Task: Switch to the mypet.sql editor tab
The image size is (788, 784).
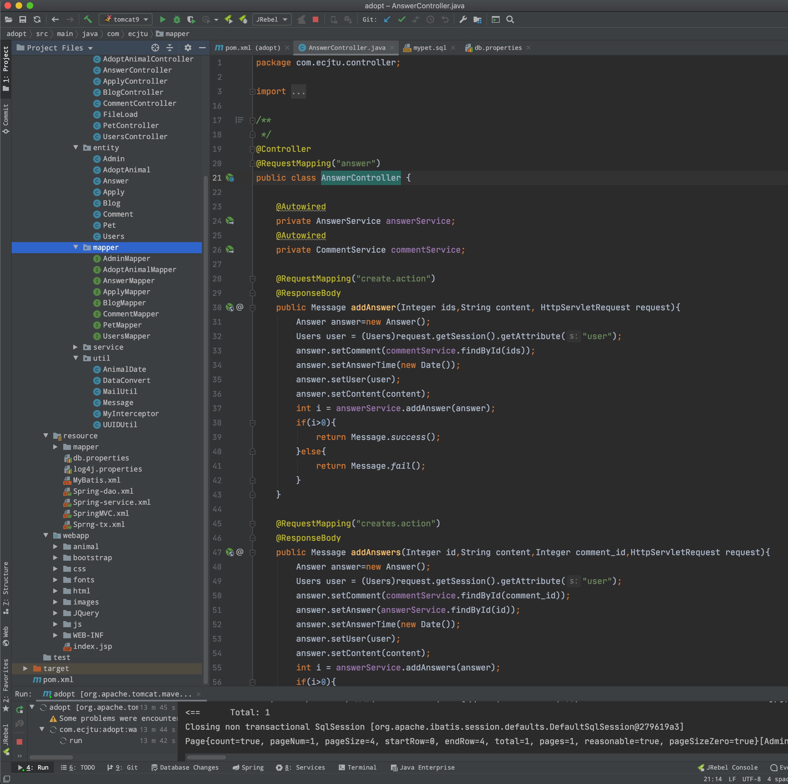Action: [429, 48]
